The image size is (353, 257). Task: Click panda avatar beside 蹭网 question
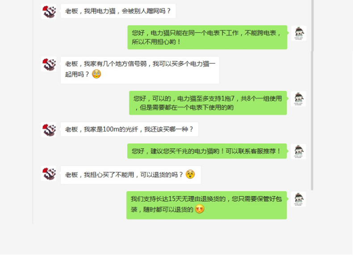click(x=49, y=11)
